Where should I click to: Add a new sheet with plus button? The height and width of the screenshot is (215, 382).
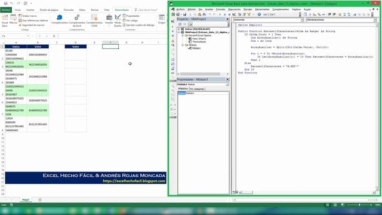(40, 199)
